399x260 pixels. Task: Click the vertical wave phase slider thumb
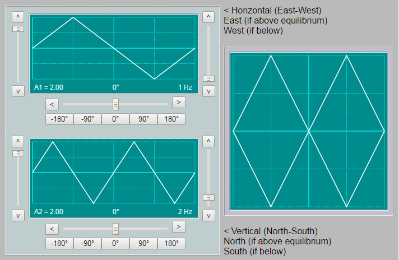click(x=115, y=229)
